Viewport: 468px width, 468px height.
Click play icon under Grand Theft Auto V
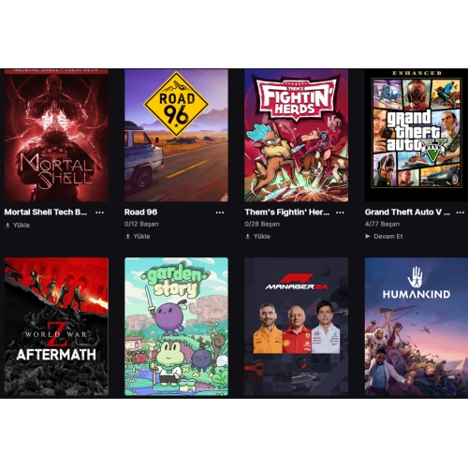[x=368, y=237]
